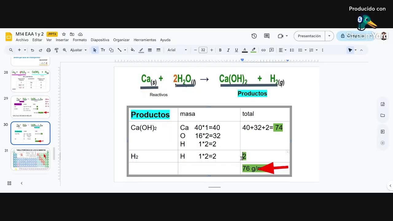Open the border dash options
The height and width of the screenshot is (221, 393).
[x=158, y=50]
